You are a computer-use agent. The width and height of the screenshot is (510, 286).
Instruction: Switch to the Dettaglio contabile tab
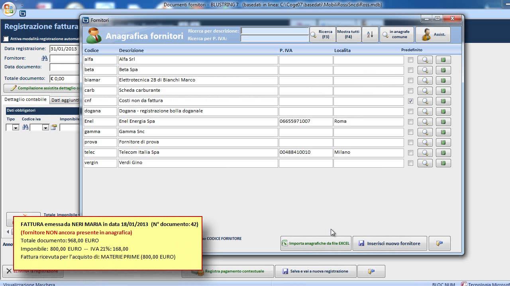[25, 100]
